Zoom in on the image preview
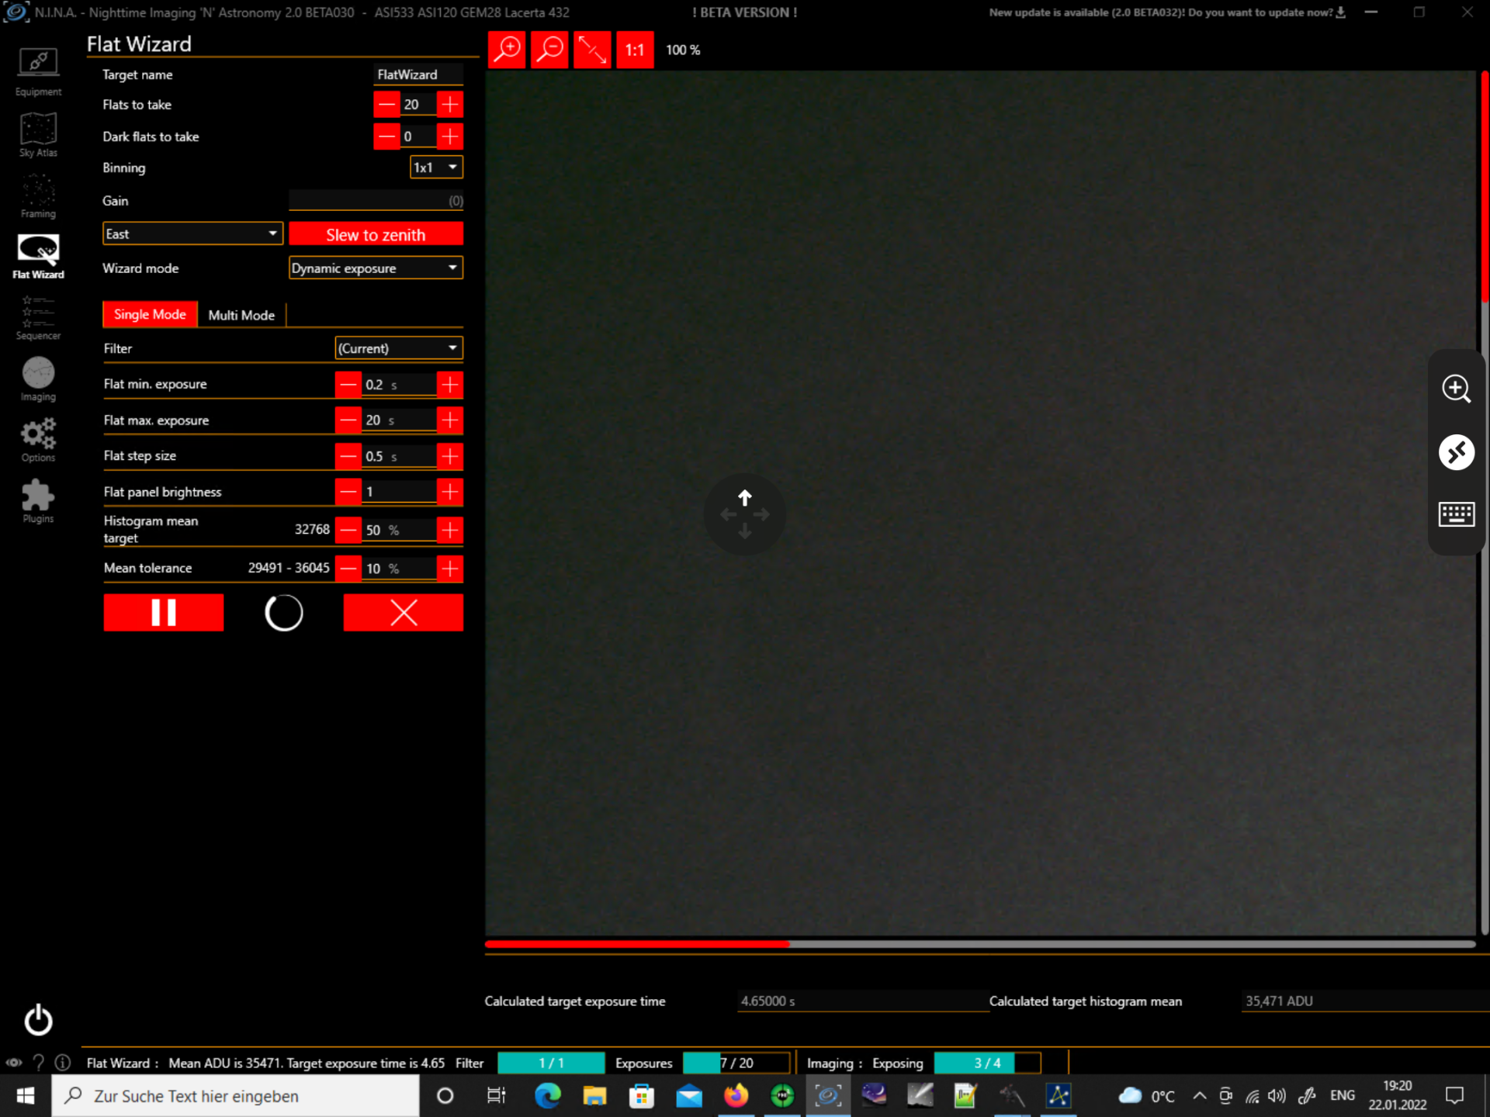Viewport: 1490px width, 1117px height. click(507, 50)
